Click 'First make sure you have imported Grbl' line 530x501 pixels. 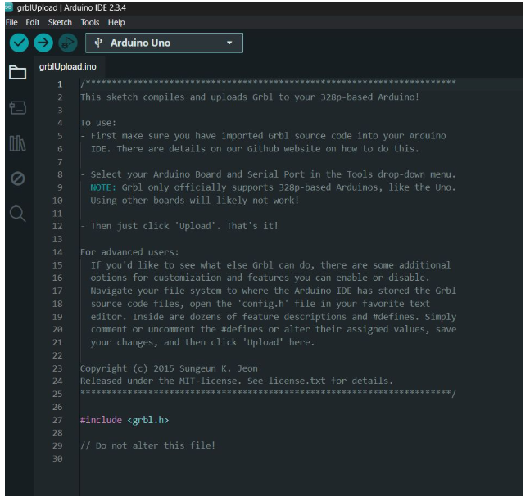263,136
